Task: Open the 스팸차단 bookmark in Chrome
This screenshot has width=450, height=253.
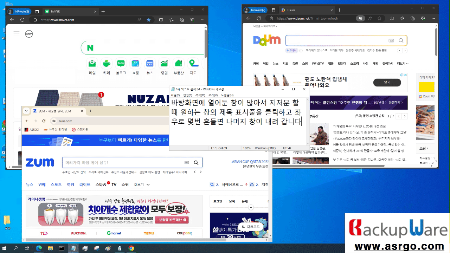Action: [80, 129]
